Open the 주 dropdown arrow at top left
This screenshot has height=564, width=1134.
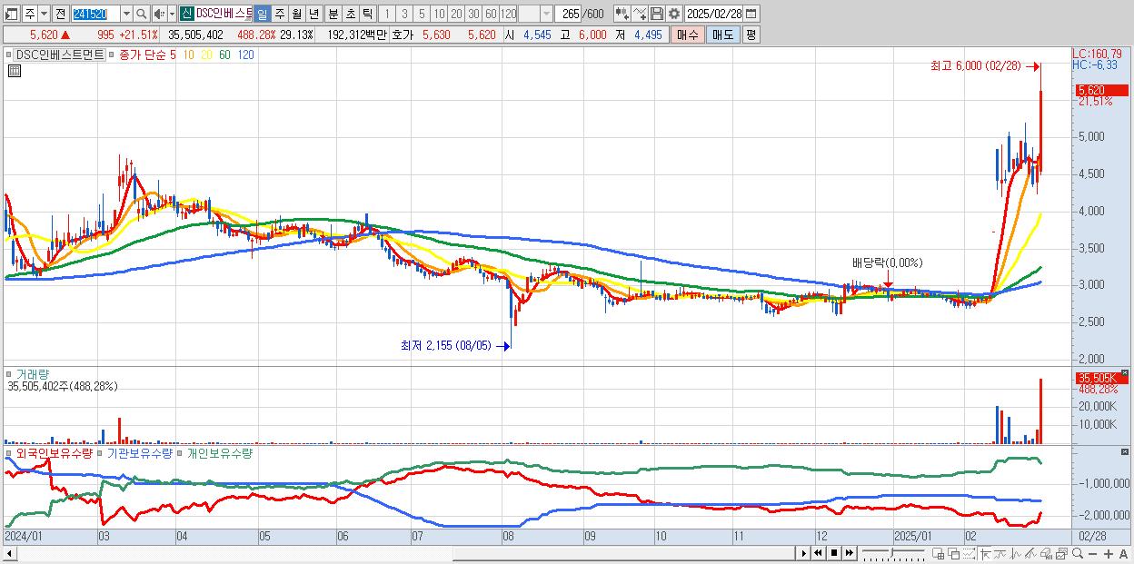[44, 14]
